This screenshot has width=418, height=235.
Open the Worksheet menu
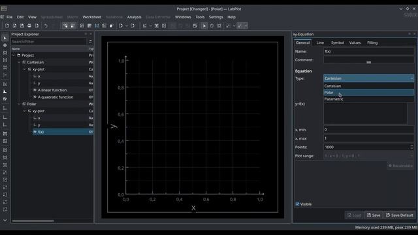91,17
